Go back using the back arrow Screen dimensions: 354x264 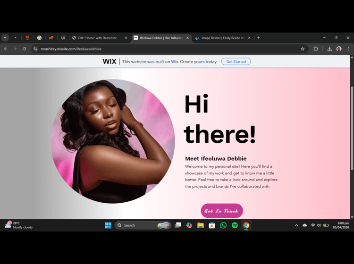[x=6, y=49]
